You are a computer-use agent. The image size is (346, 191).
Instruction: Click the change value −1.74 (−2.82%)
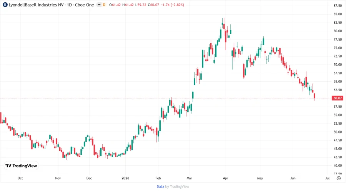point(172,5)
